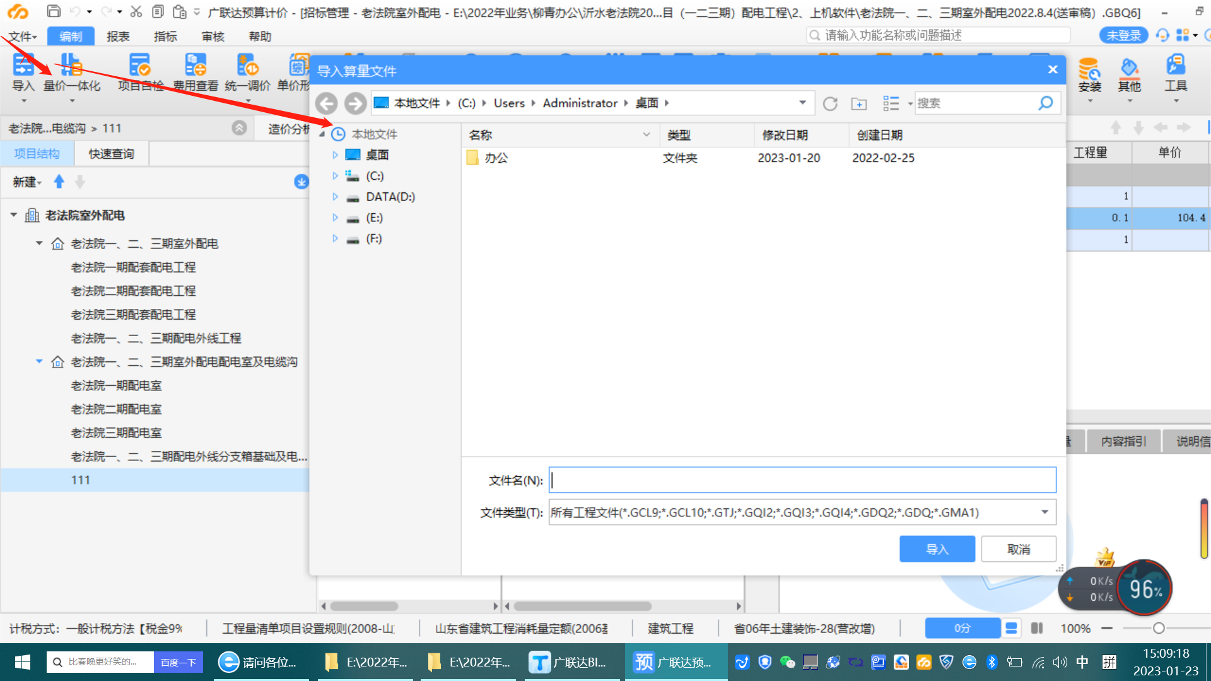The width and height of the screenshot is (1211, 681).
Task: Switch to the 项目结构 tab
Action: (x=37, y=154)
